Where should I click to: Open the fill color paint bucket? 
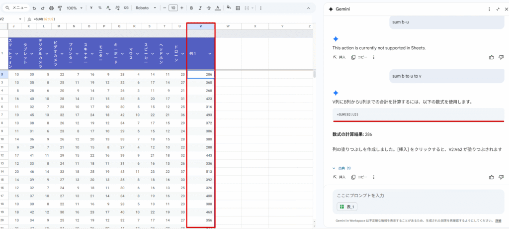coord(228,8)
